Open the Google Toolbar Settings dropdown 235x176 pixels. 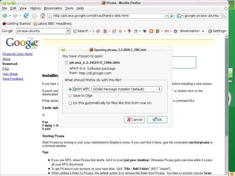click(x=217, y=31)
